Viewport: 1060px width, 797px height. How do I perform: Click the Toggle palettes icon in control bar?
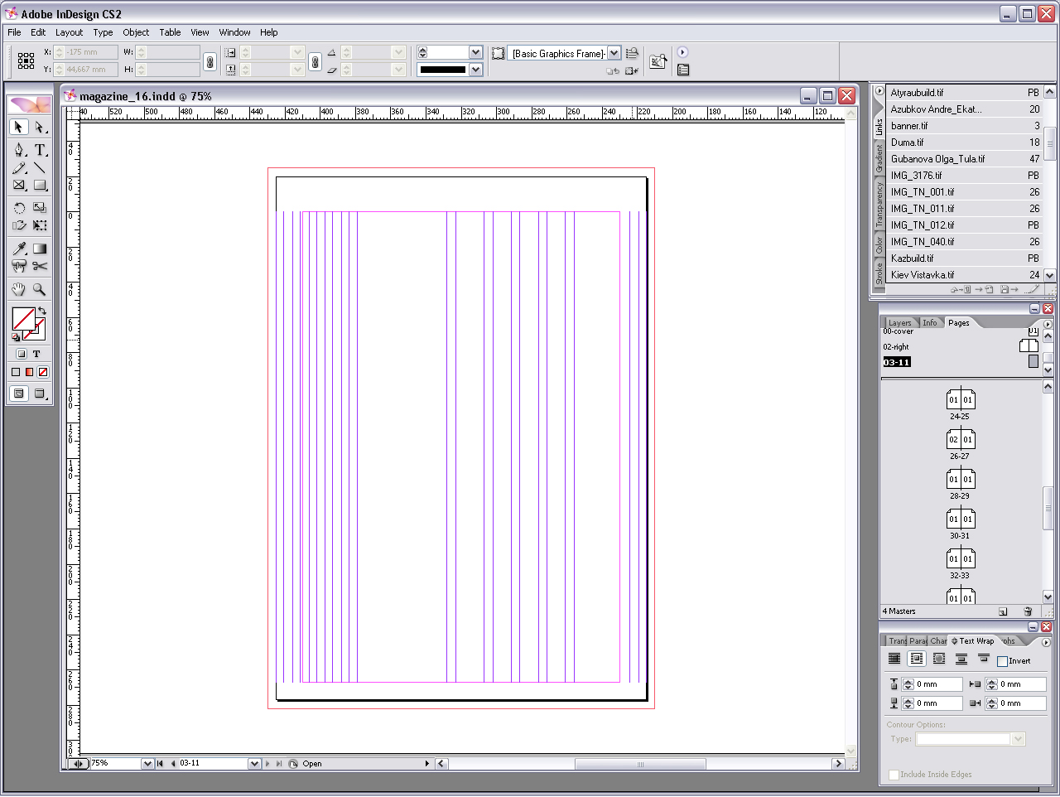(683, 70)
